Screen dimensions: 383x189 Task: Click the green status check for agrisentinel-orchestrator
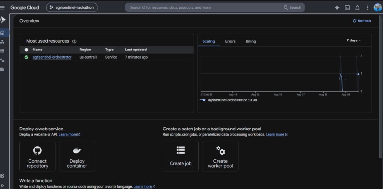(x=27, y=57)
